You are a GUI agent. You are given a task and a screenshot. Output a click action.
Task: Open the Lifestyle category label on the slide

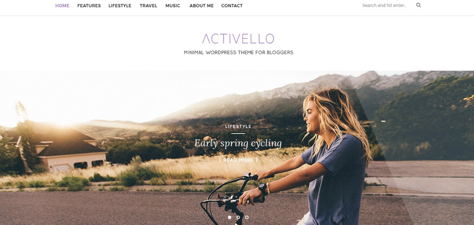coord(238,126)
